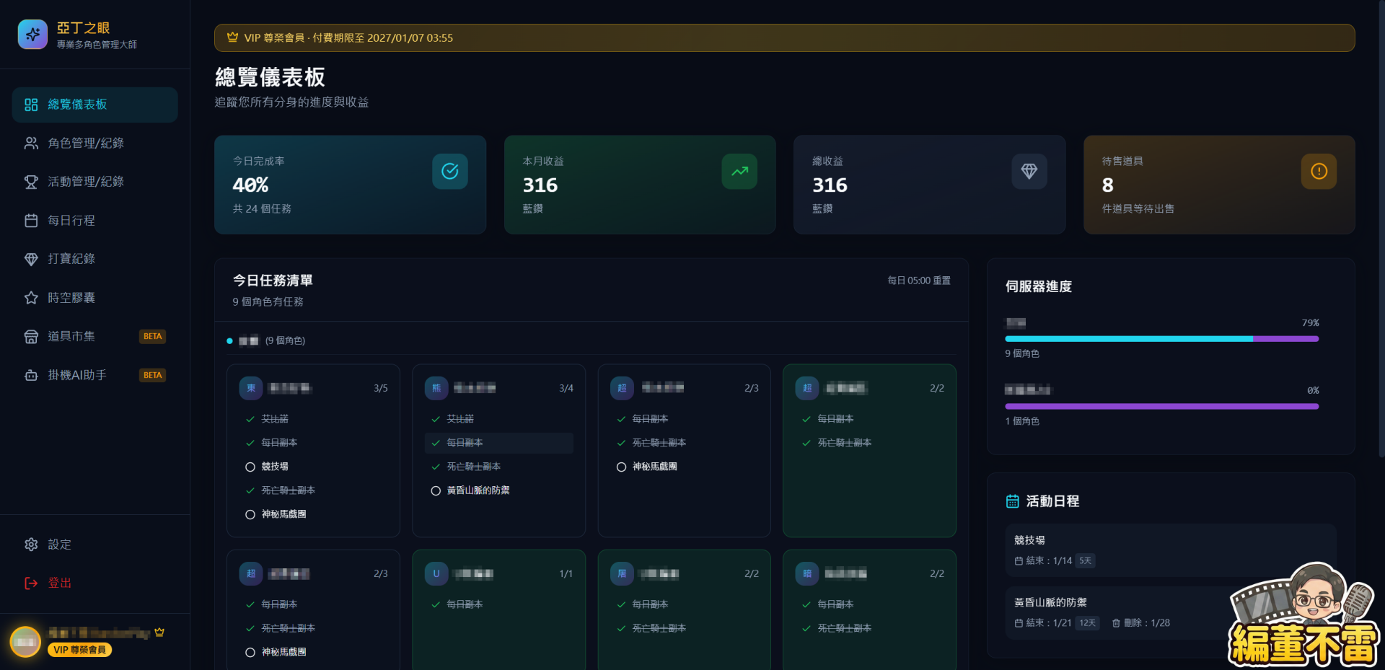Select the 暗 character avatar badge
Viewport: 1385px width, 670px height.
[x=807, y=573]
